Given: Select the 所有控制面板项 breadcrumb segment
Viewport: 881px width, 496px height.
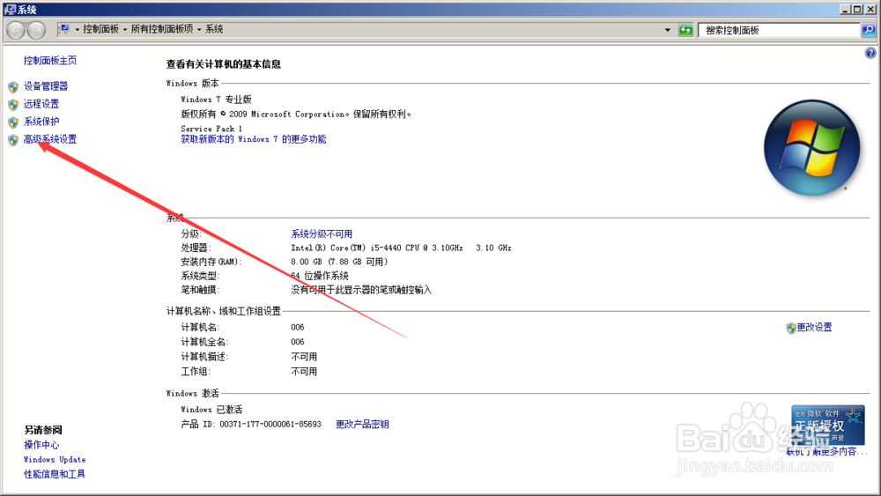Looking at the screenshot, I should point(162,29).
